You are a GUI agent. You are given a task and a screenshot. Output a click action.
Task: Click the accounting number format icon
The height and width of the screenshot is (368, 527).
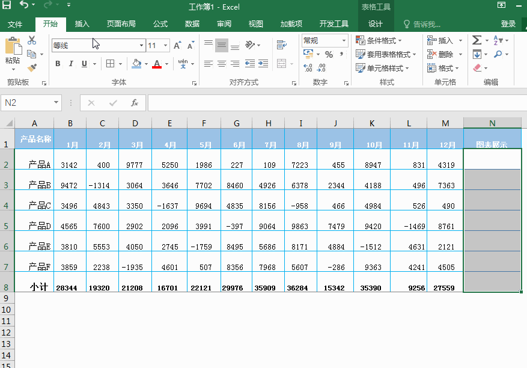click(308, 54)
